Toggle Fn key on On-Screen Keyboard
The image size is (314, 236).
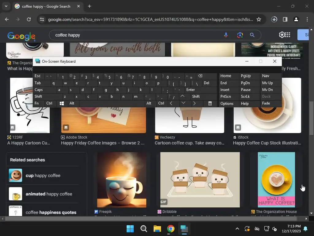[39, 103]
